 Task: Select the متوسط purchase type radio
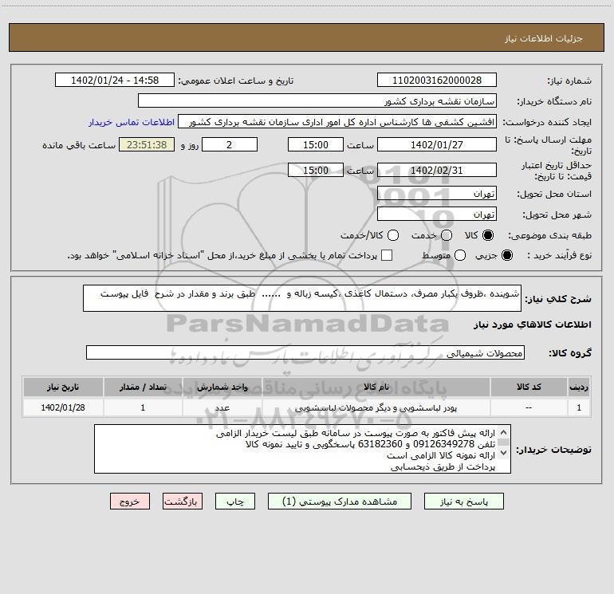click(x=460, y=255)
